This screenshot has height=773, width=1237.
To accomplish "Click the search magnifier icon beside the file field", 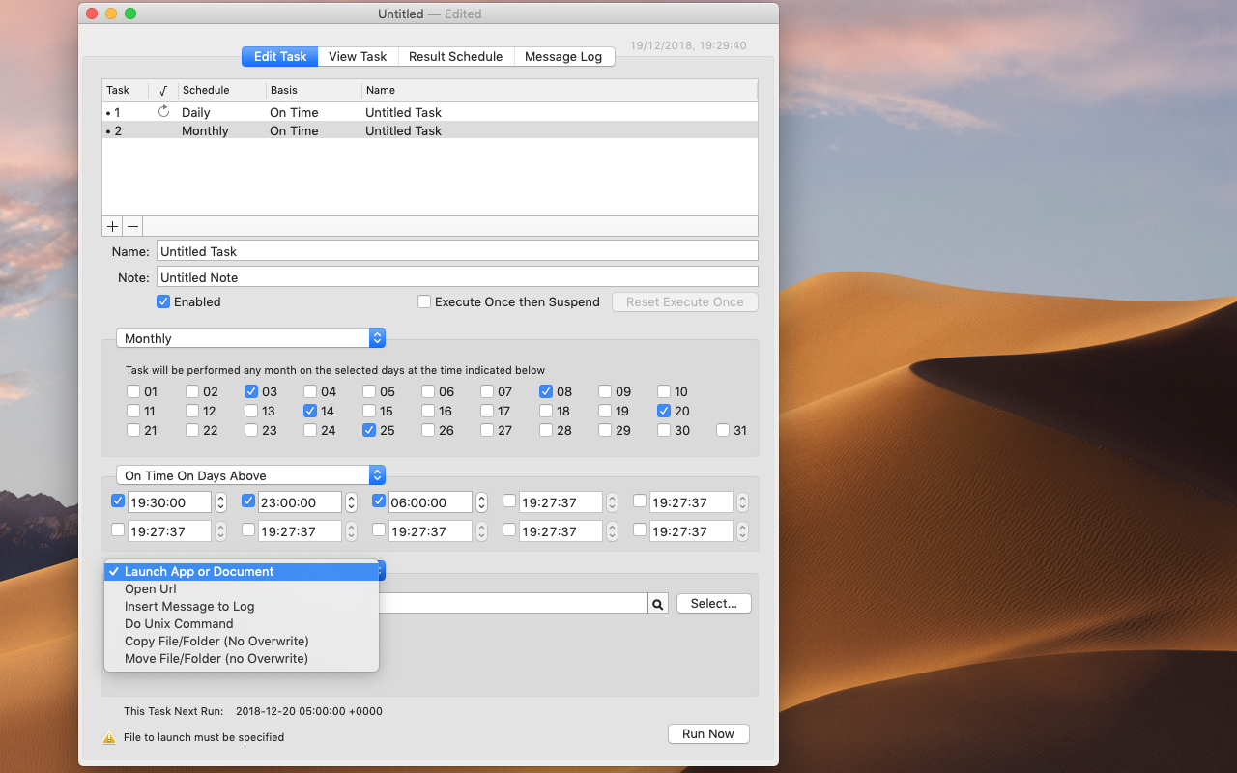I will click(658, 604).
